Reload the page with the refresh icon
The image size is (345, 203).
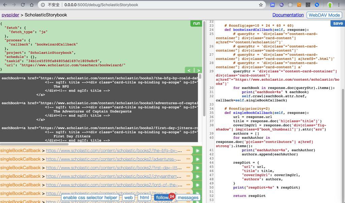[x=23, y=5]
